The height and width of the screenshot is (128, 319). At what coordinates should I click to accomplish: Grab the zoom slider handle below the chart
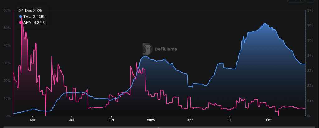pyautogui.click(x=159, y=127)
